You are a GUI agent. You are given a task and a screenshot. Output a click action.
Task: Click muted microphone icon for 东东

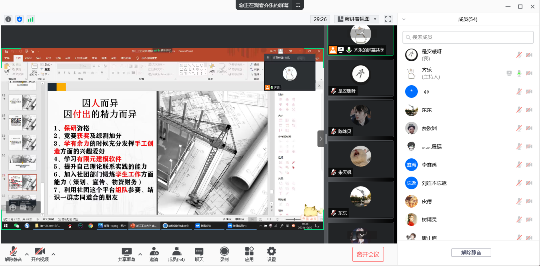(519, 110)
